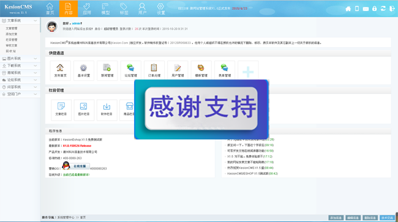The width and height of the screenshot is (398, 222).
Task: Open the news item timestamped 16:58
Action: (x=250, y=151)
